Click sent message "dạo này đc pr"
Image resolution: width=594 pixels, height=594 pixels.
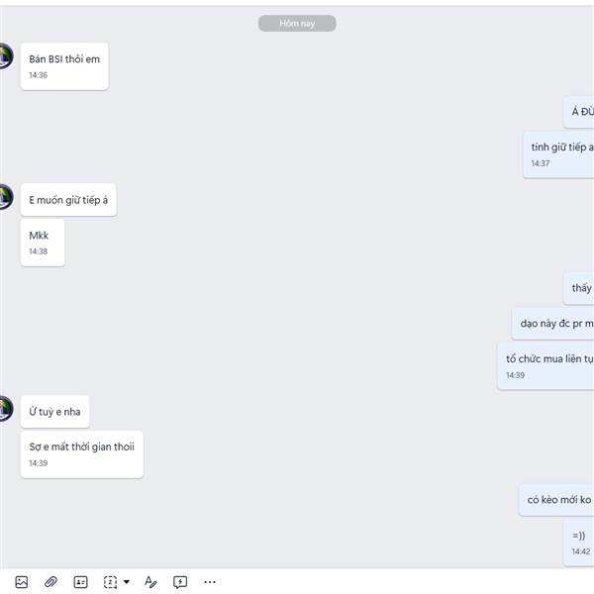click(x=552, y=323)
